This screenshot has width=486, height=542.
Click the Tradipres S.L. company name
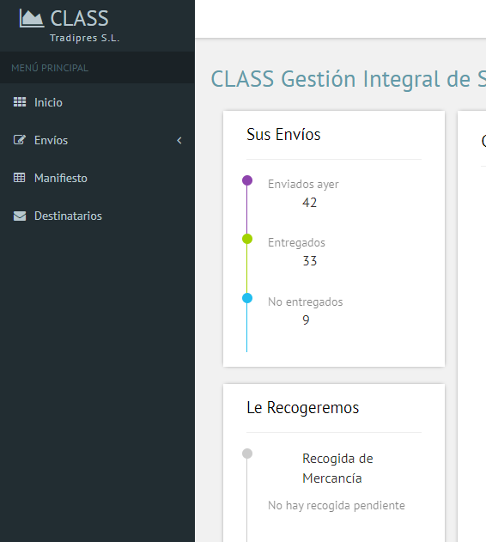point(85,38)
